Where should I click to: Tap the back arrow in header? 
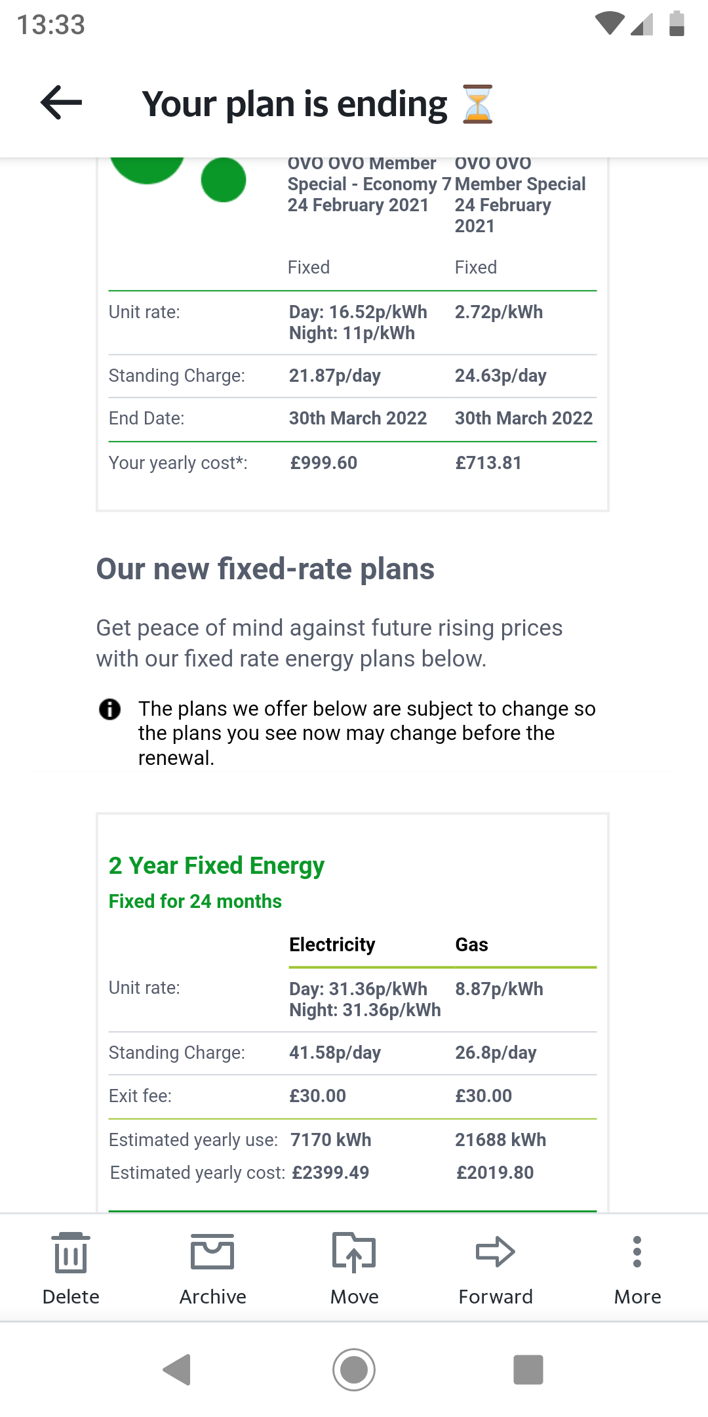point(61,103)
